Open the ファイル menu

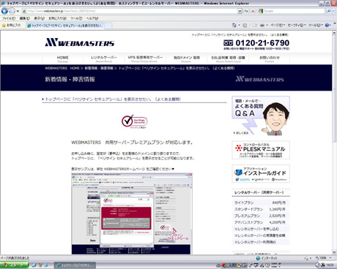[x=9, y=18]
